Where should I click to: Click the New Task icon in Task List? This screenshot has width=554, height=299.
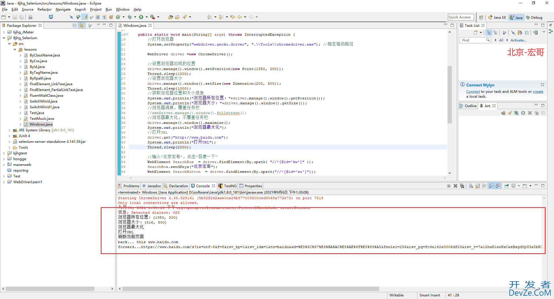pos(476,33)
